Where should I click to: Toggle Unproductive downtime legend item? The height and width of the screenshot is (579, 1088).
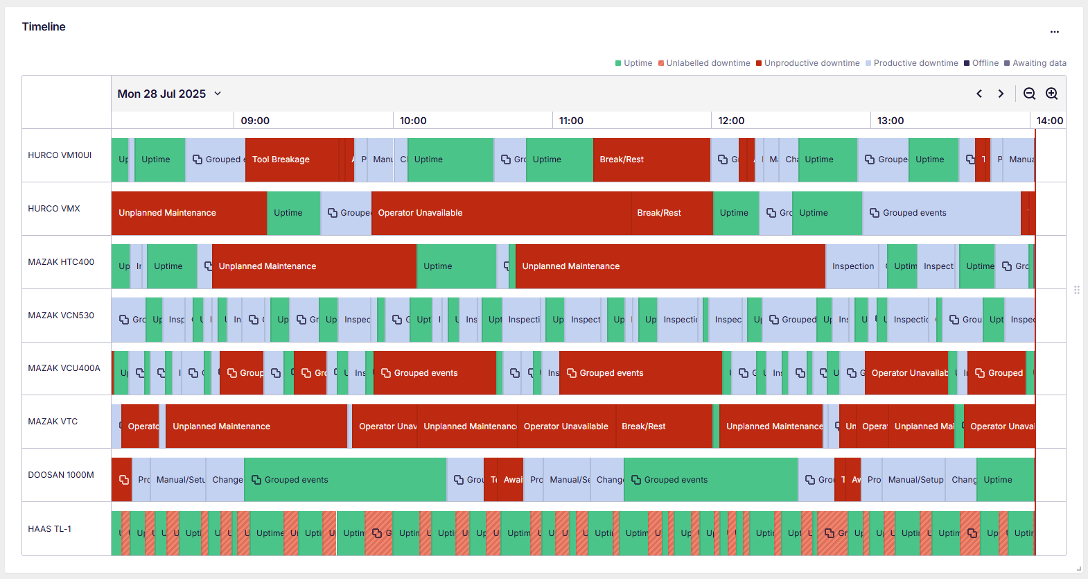pyautogui.click(x=807, y=63)
